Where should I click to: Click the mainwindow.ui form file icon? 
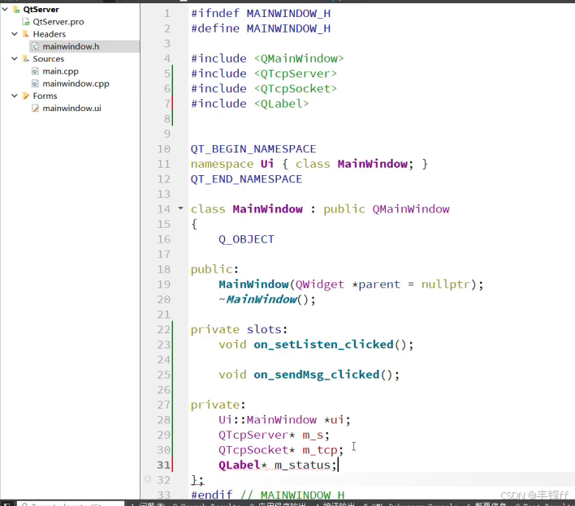click(35, 109)
